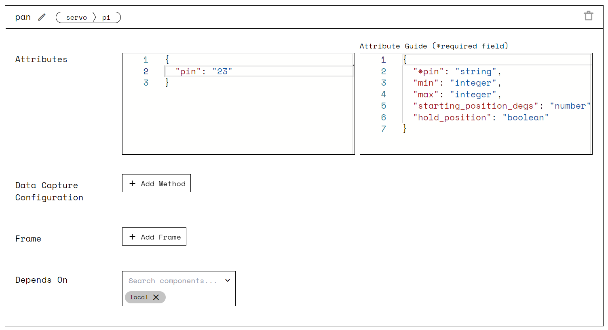Image resolution: width=608 pixels, height=330 pixels.
Task: Click the Add Frame button
Action: 154,237
